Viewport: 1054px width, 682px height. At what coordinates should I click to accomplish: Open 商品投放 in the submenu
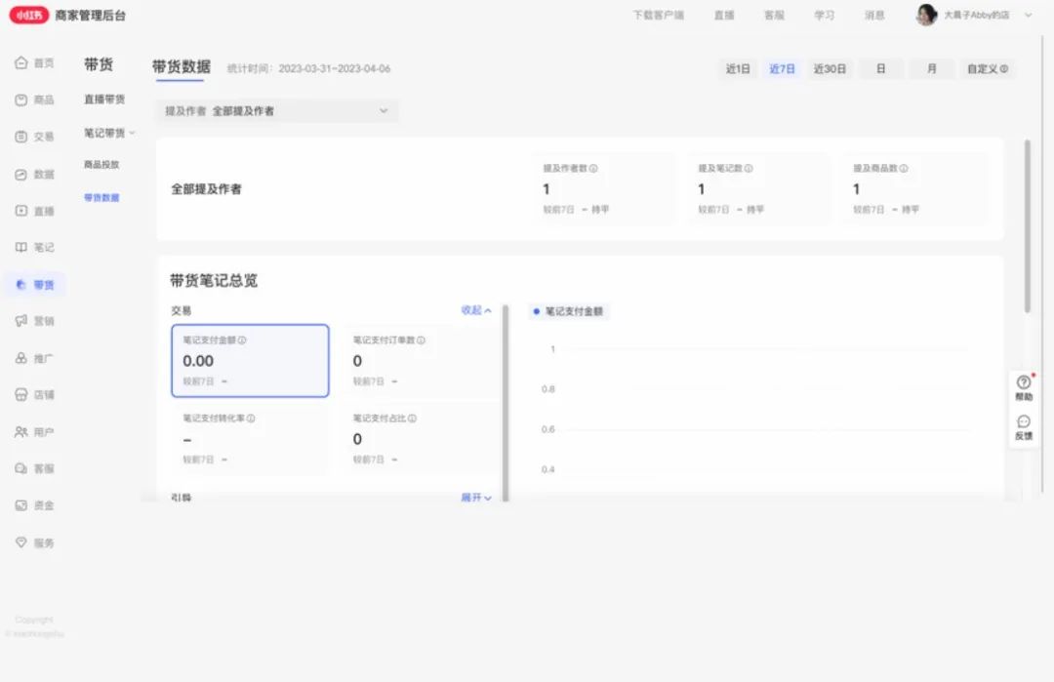[x=101, y=165]
